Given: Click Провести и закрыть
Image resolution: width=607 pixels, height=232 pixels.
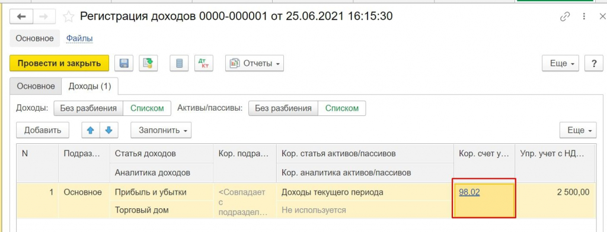Looking at the screenshot, I should (59, 63).
